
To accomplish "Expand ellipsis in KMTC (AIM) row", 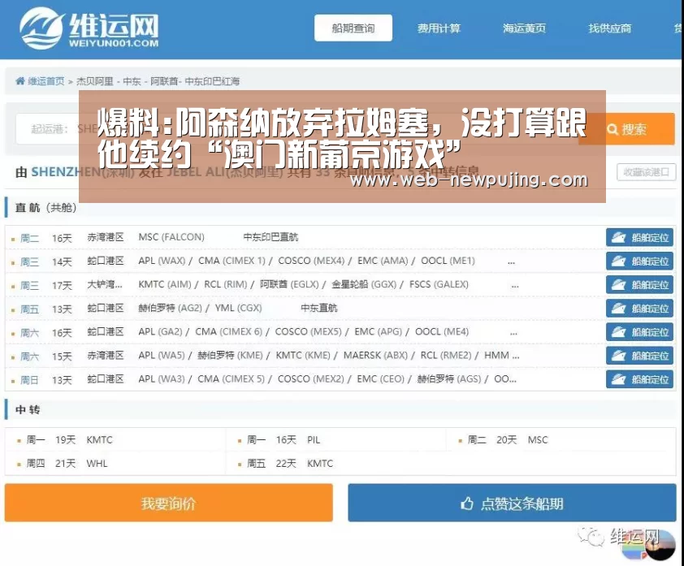I will point(515,286).
